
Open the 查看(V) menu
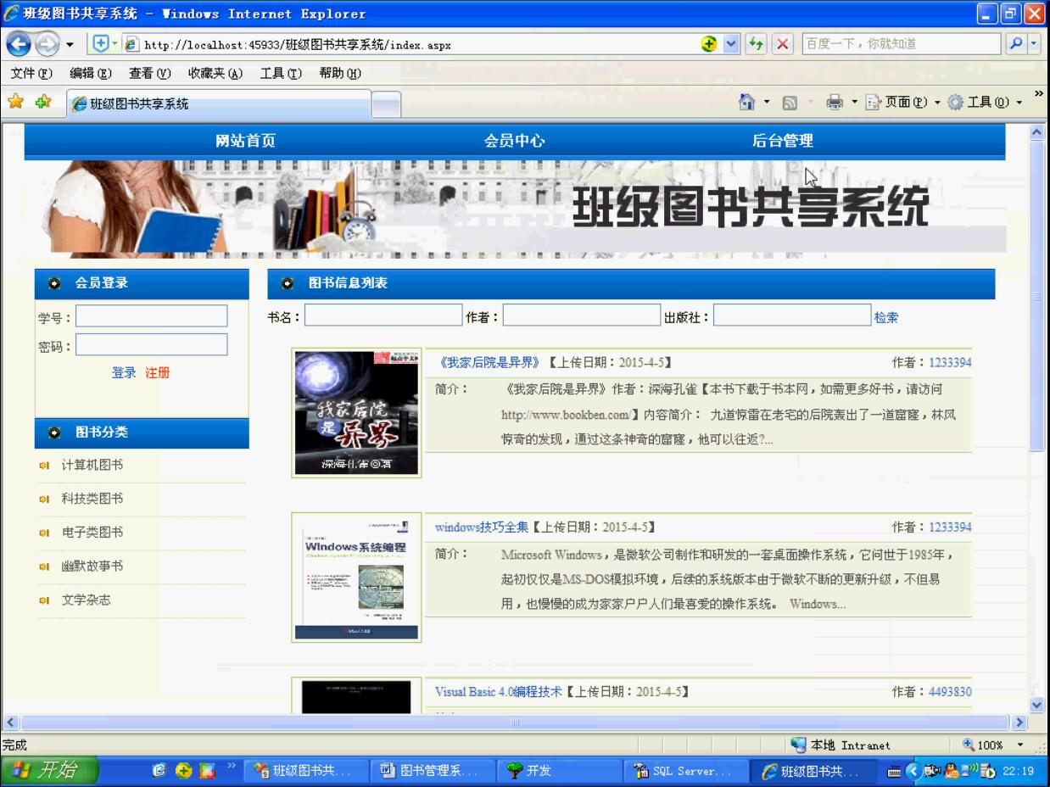pyautogui.click(x=150, y=74)
